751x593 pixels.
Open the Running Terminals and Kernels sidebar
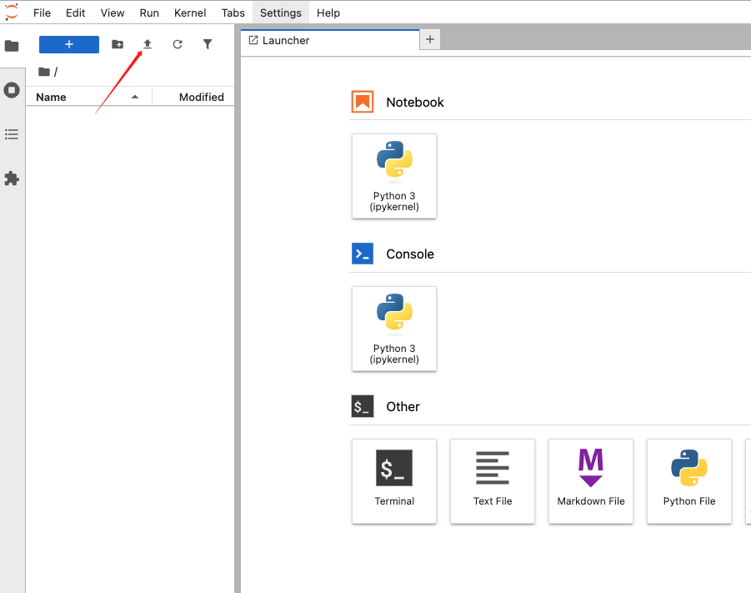[12, 90]
